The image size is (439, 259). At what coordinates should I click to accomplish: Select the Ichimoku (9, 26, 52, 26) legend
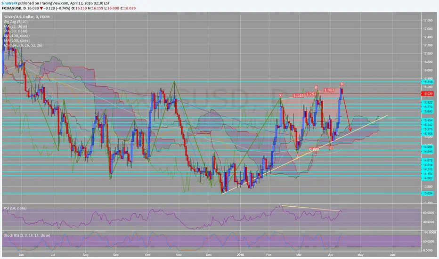point(23,45)
